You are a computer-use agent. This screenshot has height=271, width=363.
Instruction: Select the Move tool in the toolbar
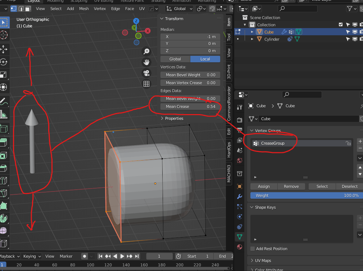coord(5,49)
